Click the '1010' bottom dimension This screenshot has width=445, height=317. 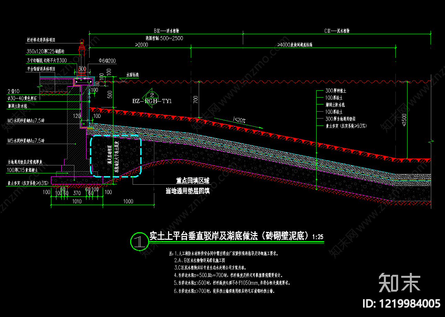[x=76, y=202]
